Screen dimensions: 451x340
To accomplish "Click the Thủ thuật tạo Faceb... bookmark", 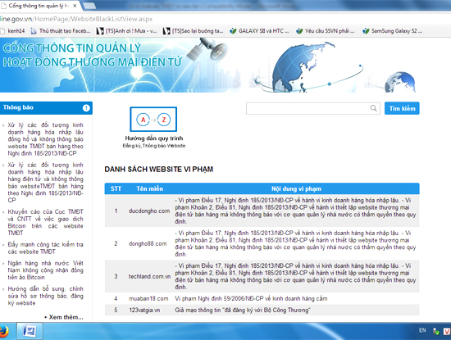I will pos(61,31).
